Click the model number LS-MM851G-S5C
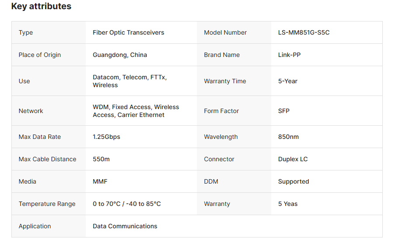Screen dimensions: 395x241 (304, 32)
